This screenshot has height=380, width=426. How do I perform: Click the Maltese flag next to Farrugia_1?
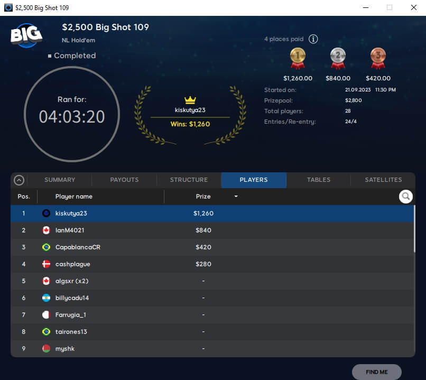(46, 315)
